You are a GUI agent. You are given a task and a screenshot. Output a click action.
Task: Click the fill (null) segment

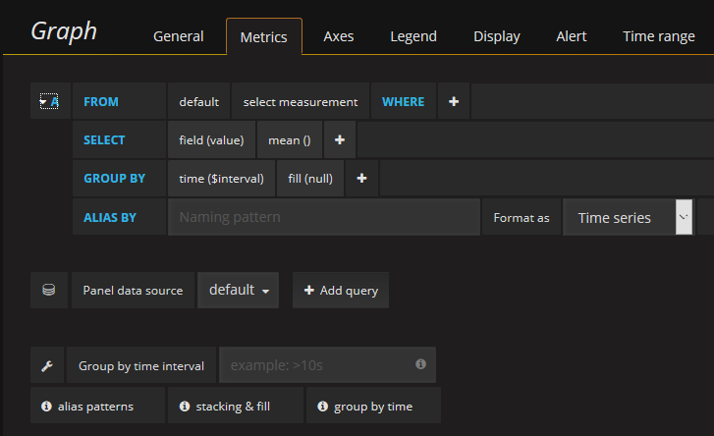[310, 179]
